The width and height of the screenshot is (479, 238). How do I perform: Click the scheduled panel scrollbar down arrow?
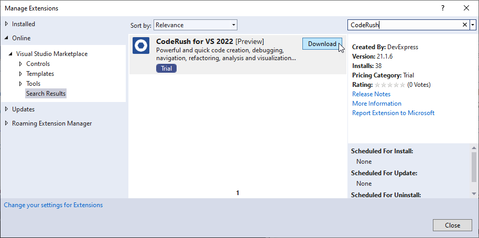[x=474, y=194]
